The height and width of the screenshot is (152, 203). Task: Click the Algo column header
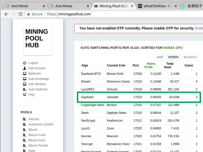pyautogui.click(x=85, y=65)
